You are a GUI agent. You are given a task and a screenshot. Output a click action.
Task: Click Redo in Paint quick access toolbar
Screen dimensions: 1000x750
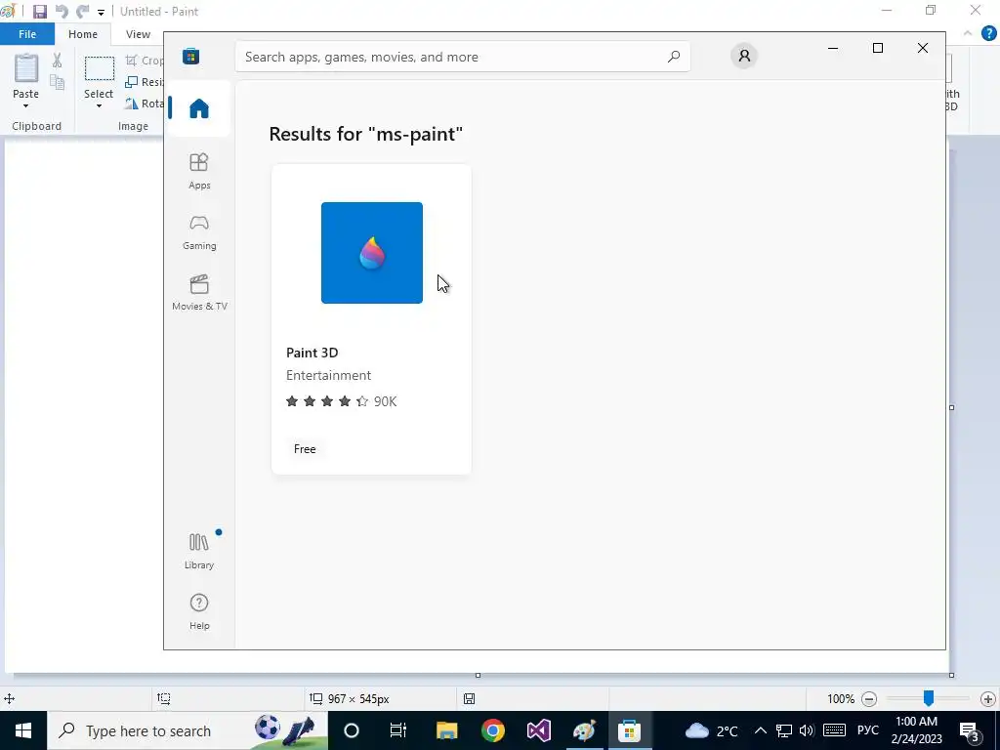point(82,12)
